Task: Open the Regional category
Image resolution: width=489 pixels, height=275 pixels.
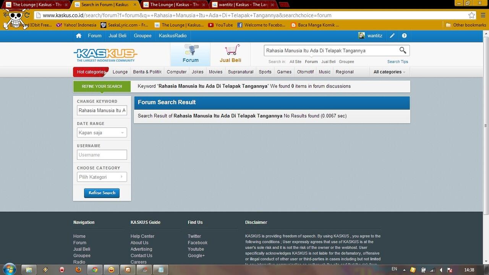Action: point(345,72)
